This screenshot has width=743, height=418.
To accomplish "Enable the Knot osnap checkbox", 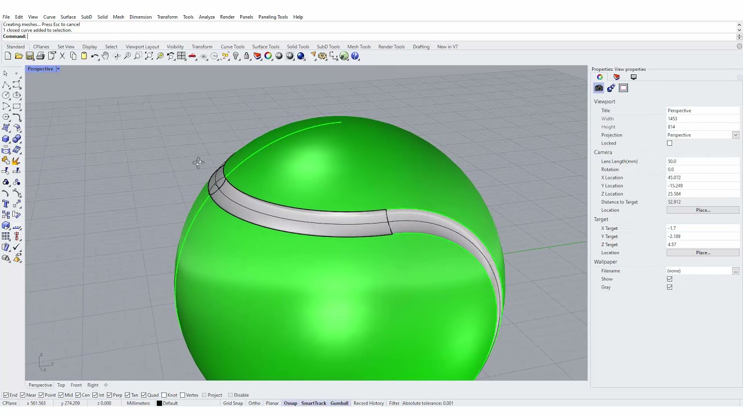I will (164, 395).
